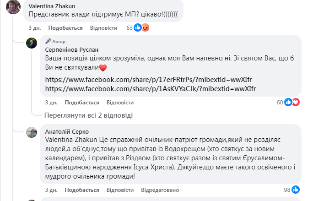Click Анатолій Серко's profile avatar
Viewport: 313px width, 201px height.
(x=32, y=132)
